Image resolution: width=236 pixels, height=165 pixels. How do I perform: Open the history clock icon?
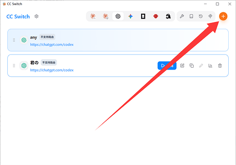point(201,16)
